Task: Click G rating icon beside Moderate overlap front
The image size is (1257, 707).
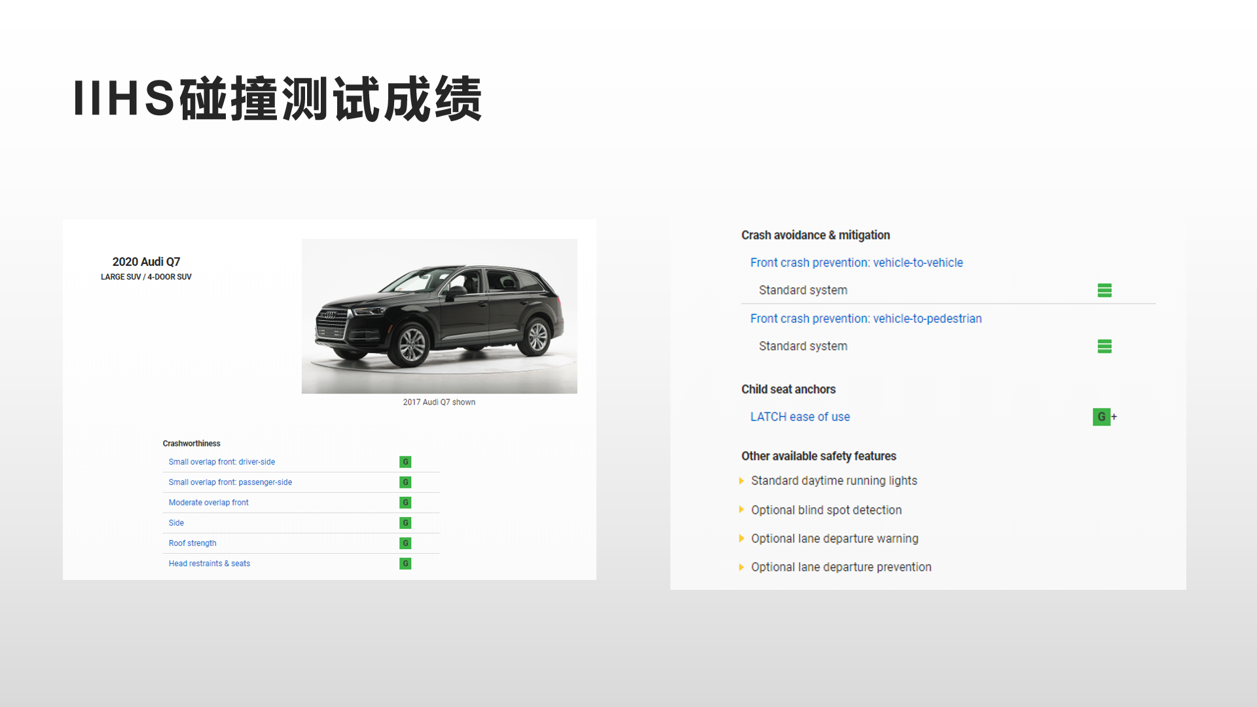Action: pyautogui.click(x=405, y=503)
